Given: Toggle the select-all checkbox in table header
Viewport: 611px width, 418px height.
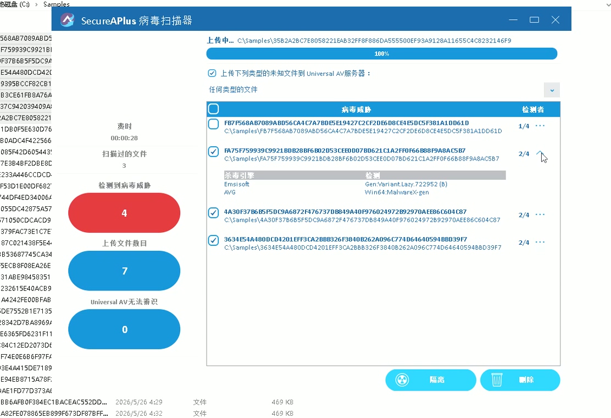Looking at the screenshot, I should (214, 109).
